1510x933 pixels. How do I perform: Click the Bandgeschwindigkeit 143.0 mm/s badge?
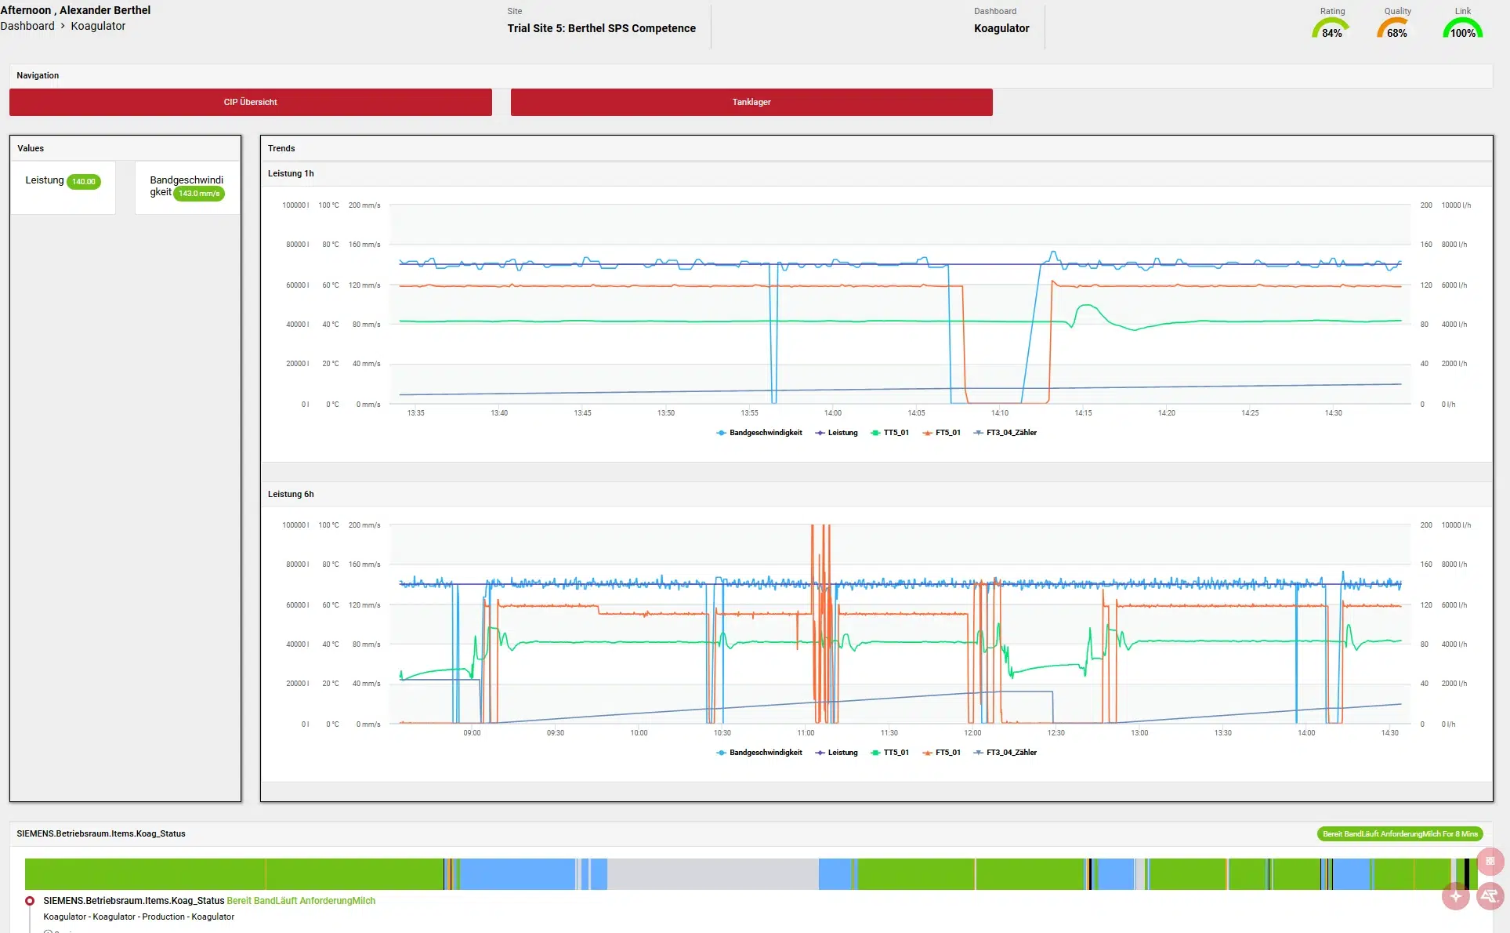pos(199,194)
